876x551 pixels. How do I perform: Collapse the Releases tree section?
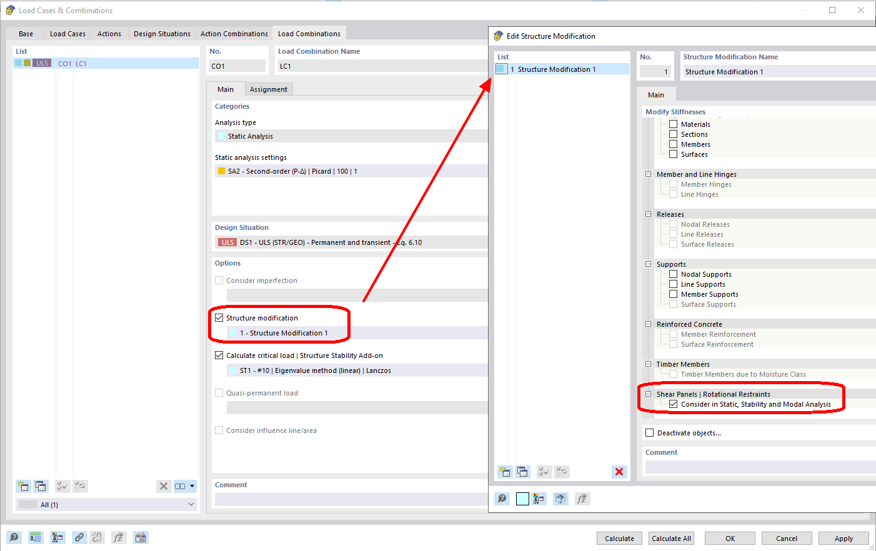pos(648,214)
